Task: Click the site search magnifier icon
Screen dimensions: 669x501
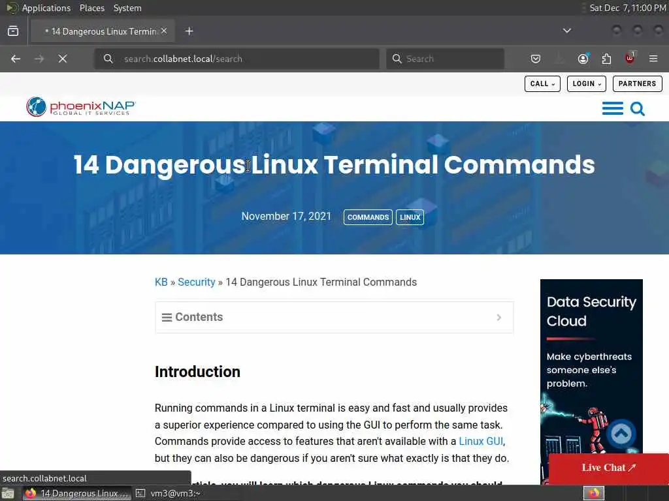Action: 638,109
